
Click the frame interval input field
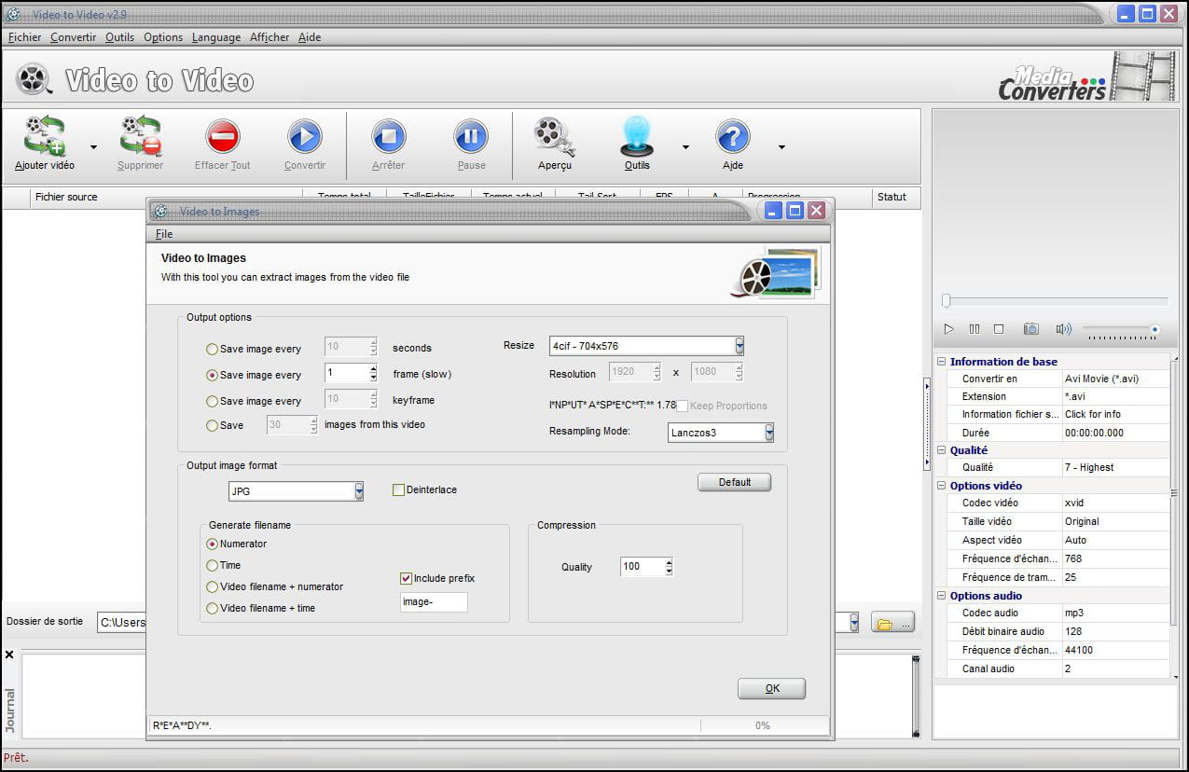point(346,374)
